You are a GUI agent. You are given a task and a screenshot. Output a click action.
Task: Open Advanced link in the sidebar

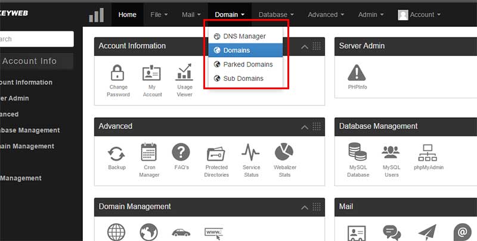point(9,114)
